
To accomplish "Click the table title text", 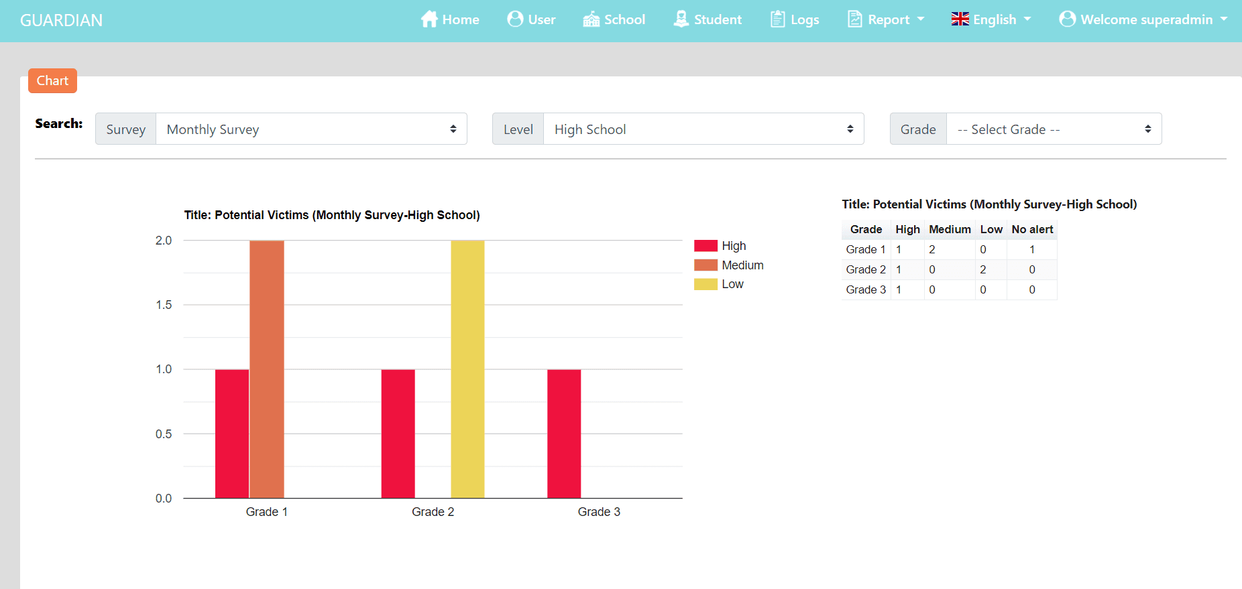I will 989,204.
